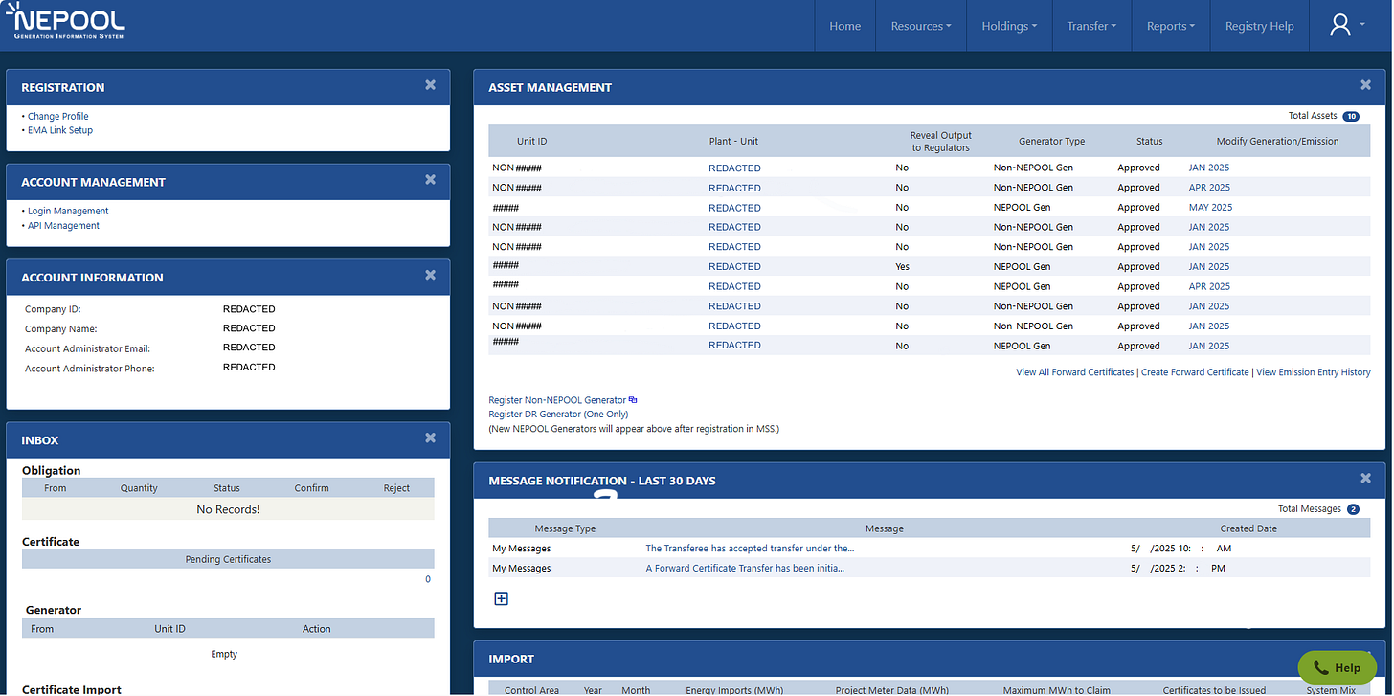Go to the Home menu item
The height and width of the screenshot is (696, 1394).
click(844, 26)
